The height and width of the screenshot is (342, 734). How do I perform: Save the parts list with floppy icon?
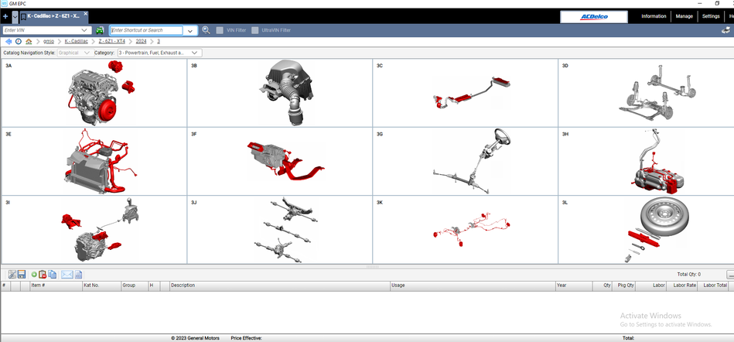(22, 275)
